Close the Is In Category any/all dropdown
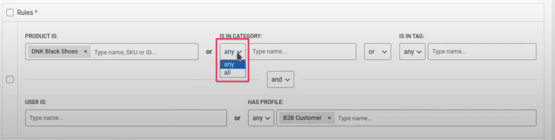 tap(233, 52)
